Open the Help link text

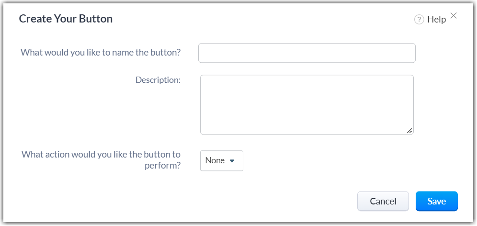pyautogui.click(x=436, y=19)
